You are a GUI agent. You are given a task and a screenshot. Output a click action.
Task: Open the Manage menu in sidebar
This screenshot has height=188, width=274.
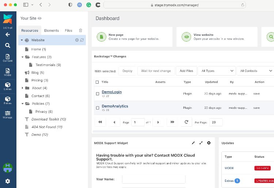pyautogui.click(x=8, y=115)
